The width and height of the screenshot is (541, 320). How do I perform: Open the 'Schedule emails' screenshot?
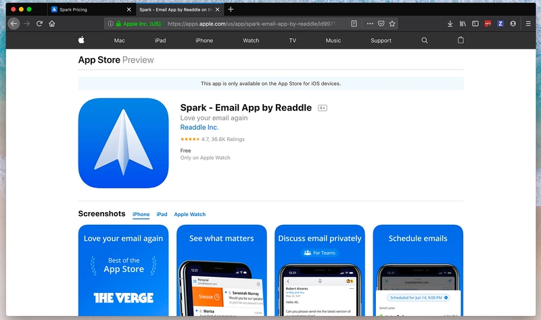pyautogui.click(x=418, y=271)
